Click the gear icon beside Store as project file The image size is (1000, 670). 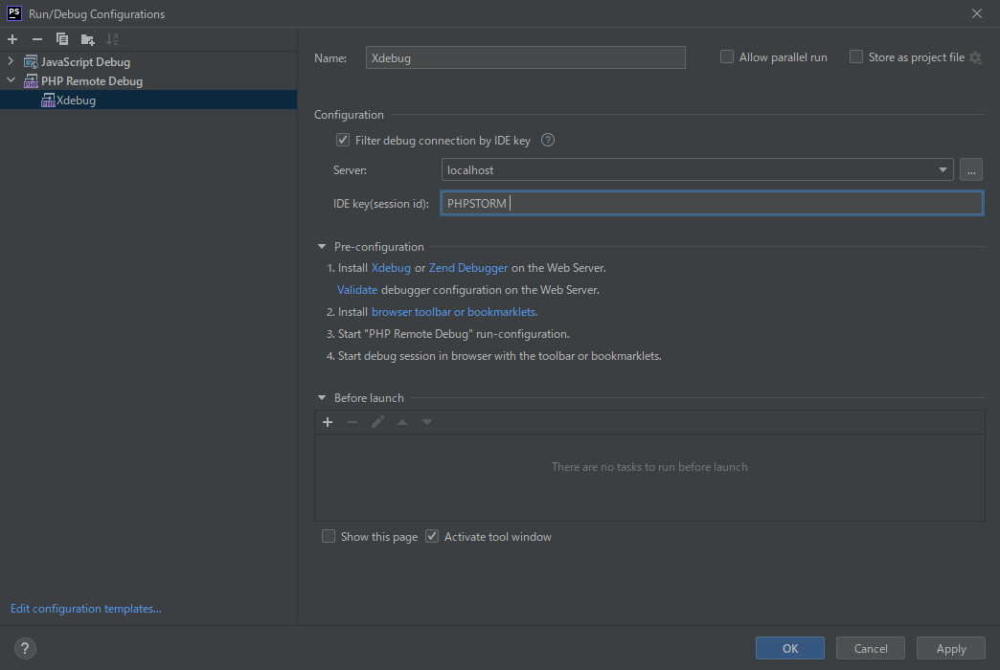pos(975,57)
